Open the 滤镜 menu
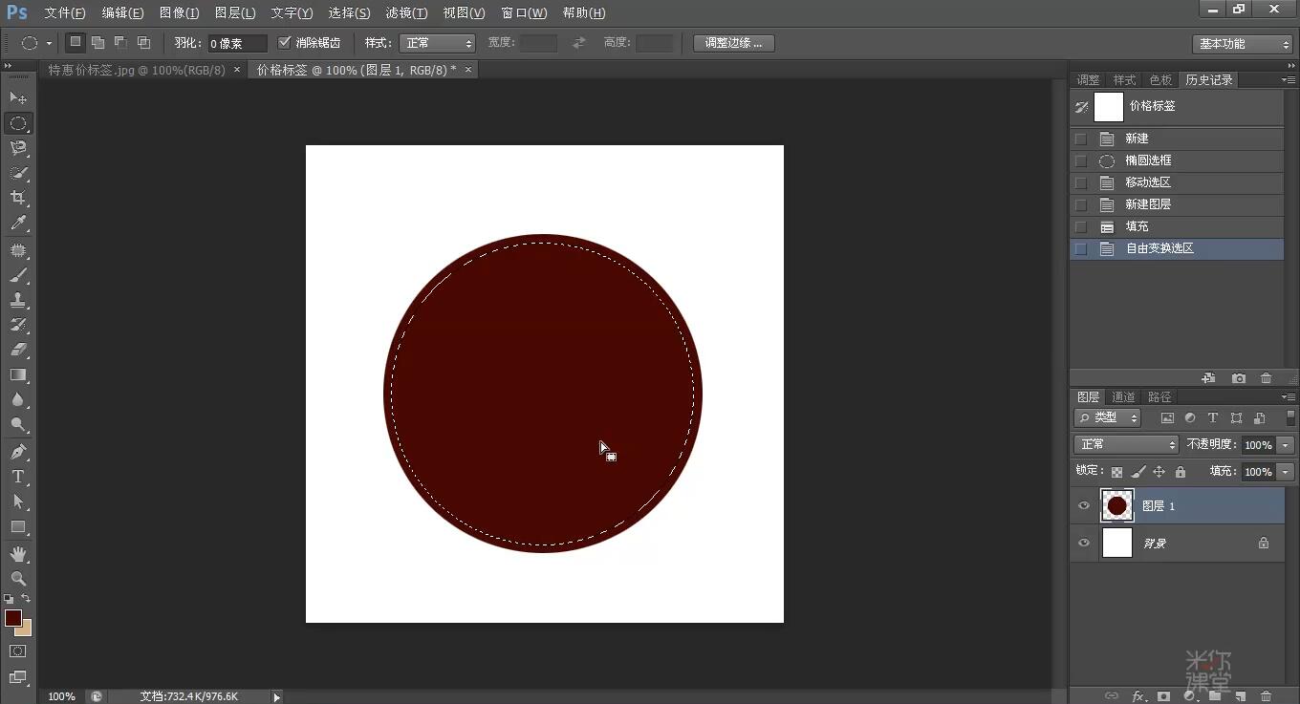The image size is (1300, 704). 405,12
